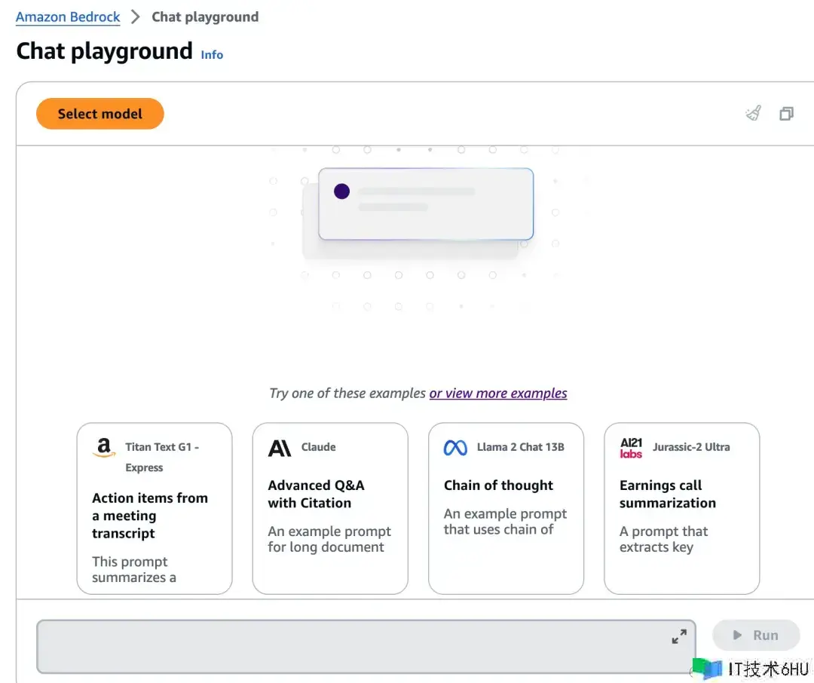This screenshot has height=683, width=814.
Task: Expand the prompt box with arrows icon
Action: pyautogui.click(x=679, y=636)
